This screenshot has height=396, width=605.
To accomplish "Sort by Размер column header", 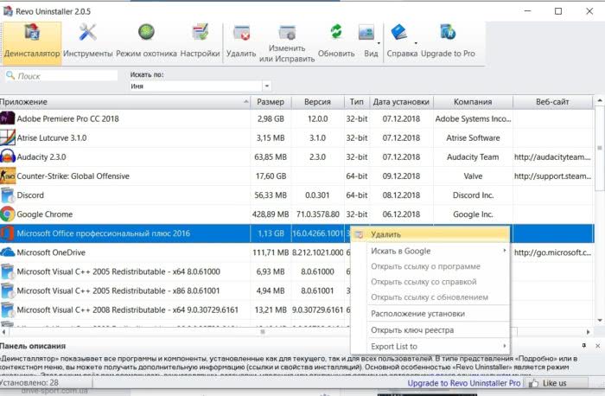I will [271, 102].
